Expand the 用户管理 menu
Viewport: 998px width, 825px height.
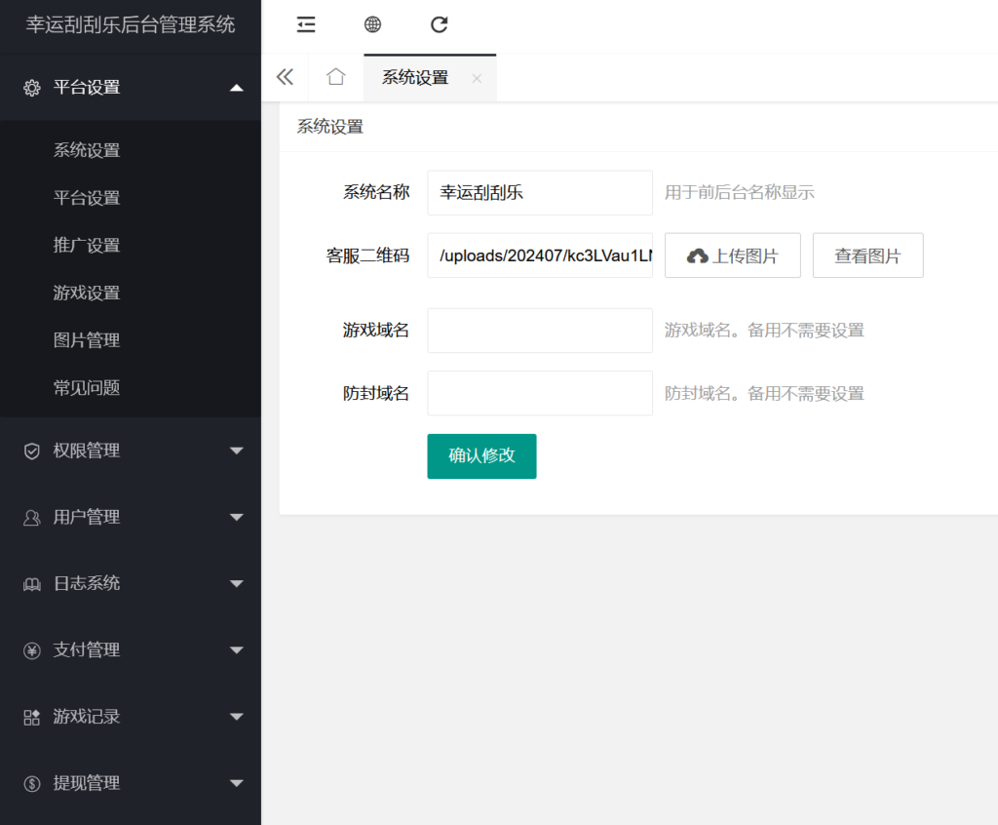pyautogui.click(x=235, y=517)
